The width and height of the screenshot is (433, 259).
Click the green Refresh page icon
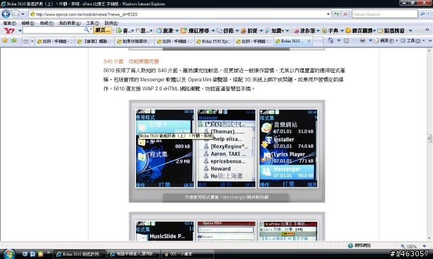[336, 13]
